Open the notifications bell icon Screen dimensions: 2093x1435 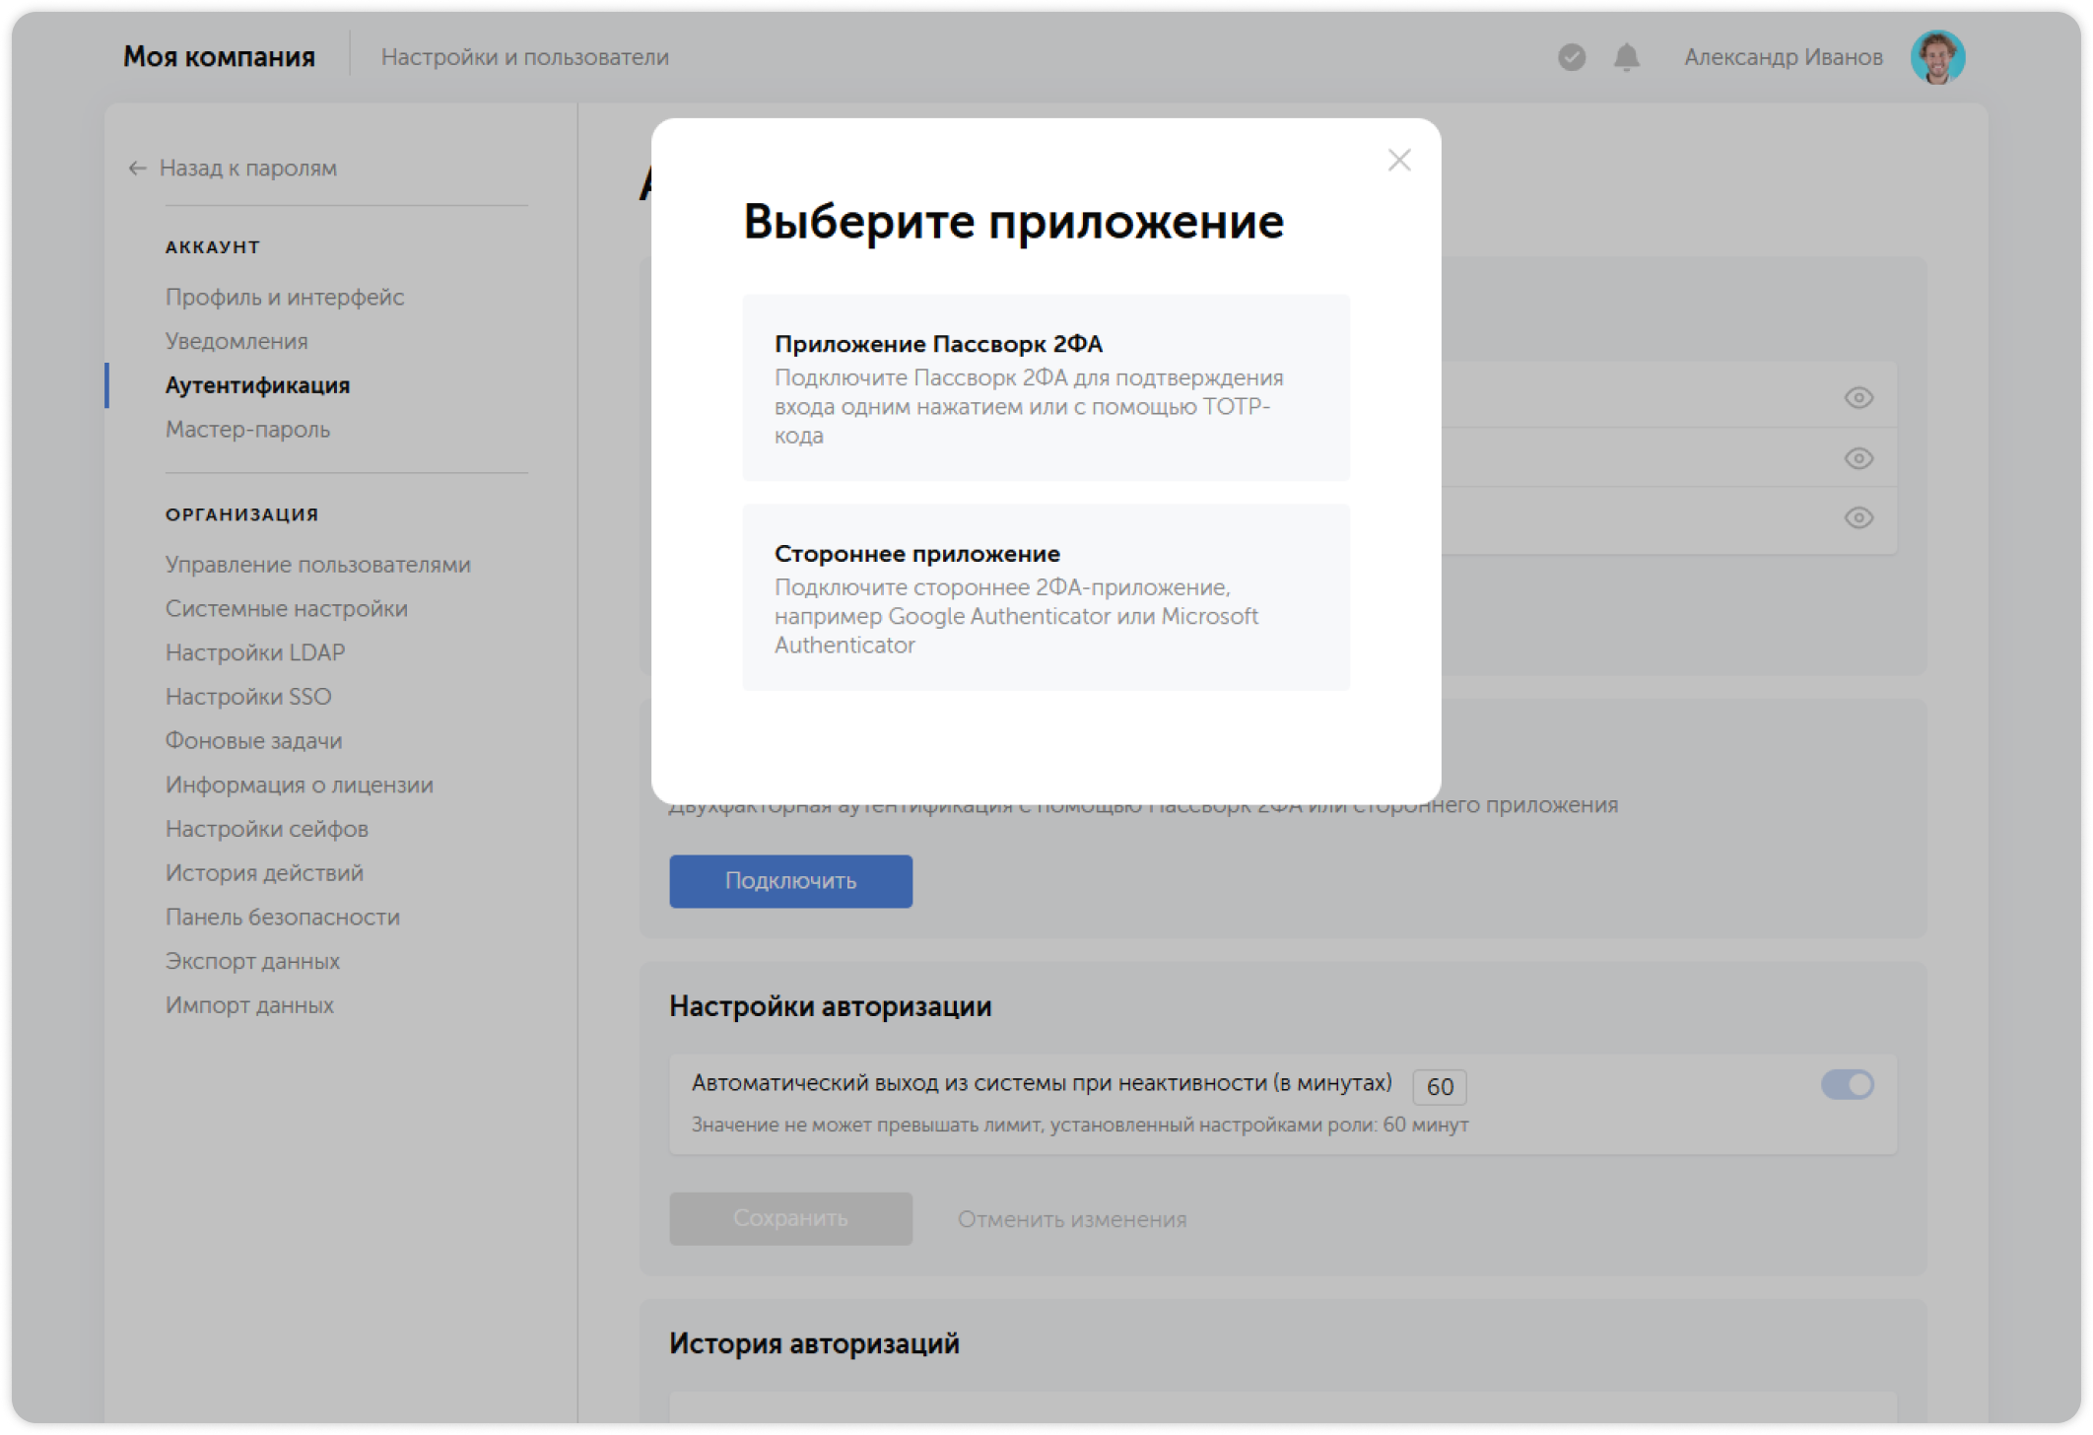tap(1625, 58)
